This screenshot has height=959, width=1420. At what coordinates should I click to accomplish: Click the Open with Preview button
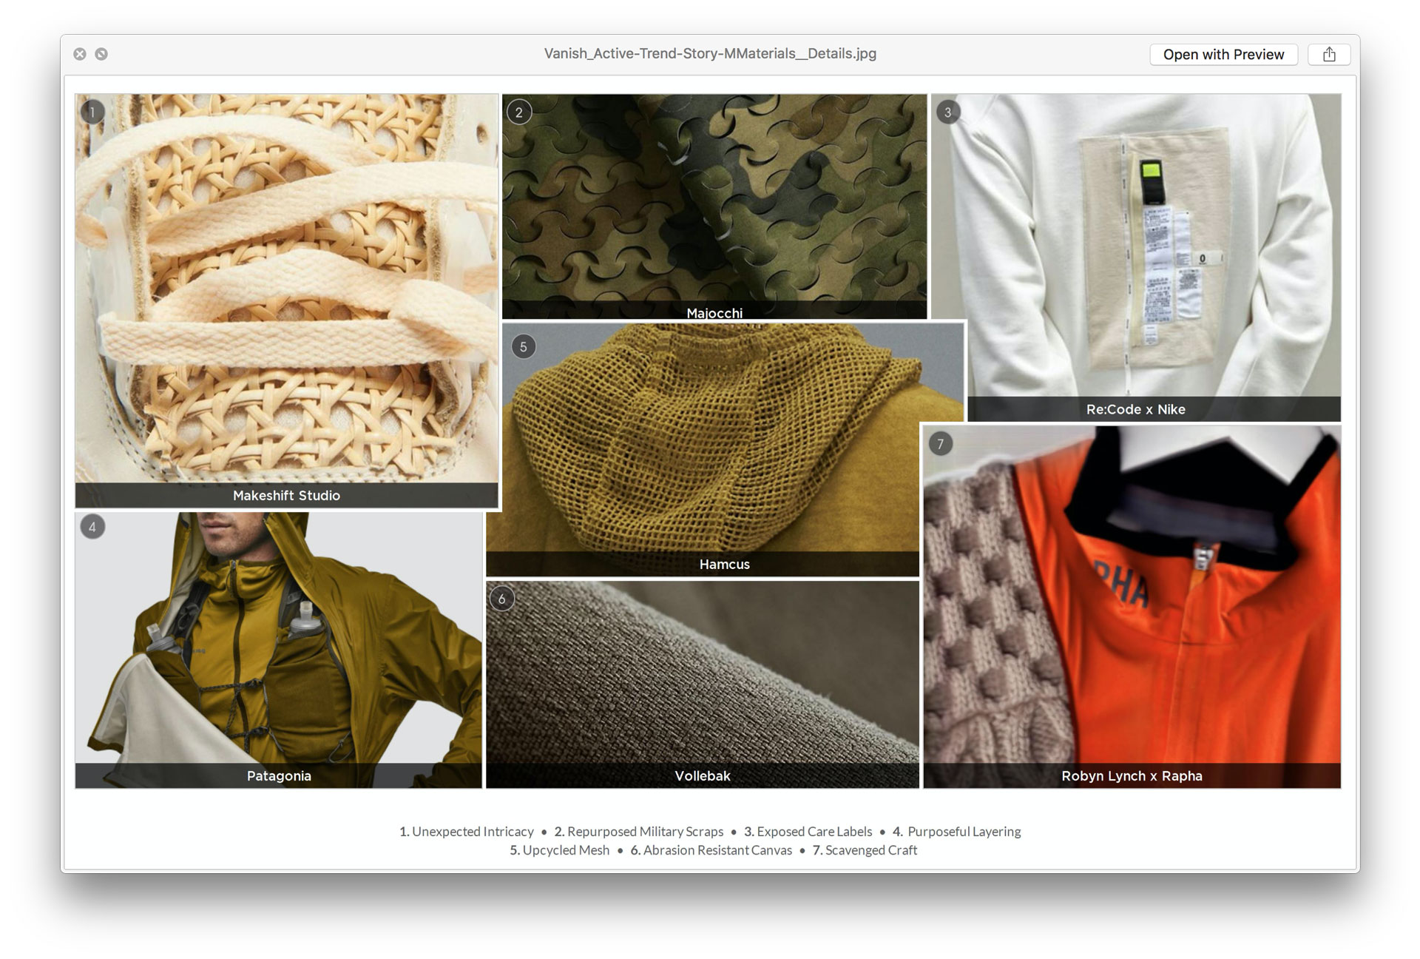(1223, 55)
